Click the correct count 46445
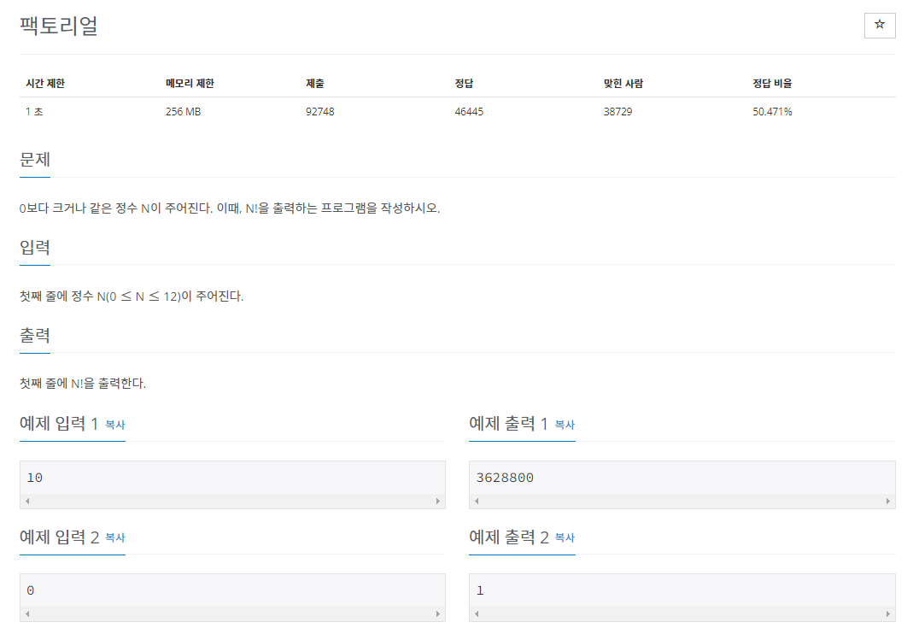This screenshot has height=634, width=913. (469, 111)
